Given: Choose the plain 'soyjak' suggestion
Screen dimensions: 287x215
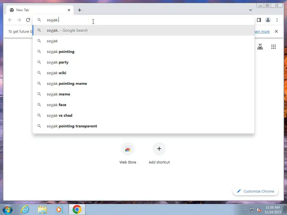Looking at the screenshot, I should pyautogui.click(x=143, y=41).
